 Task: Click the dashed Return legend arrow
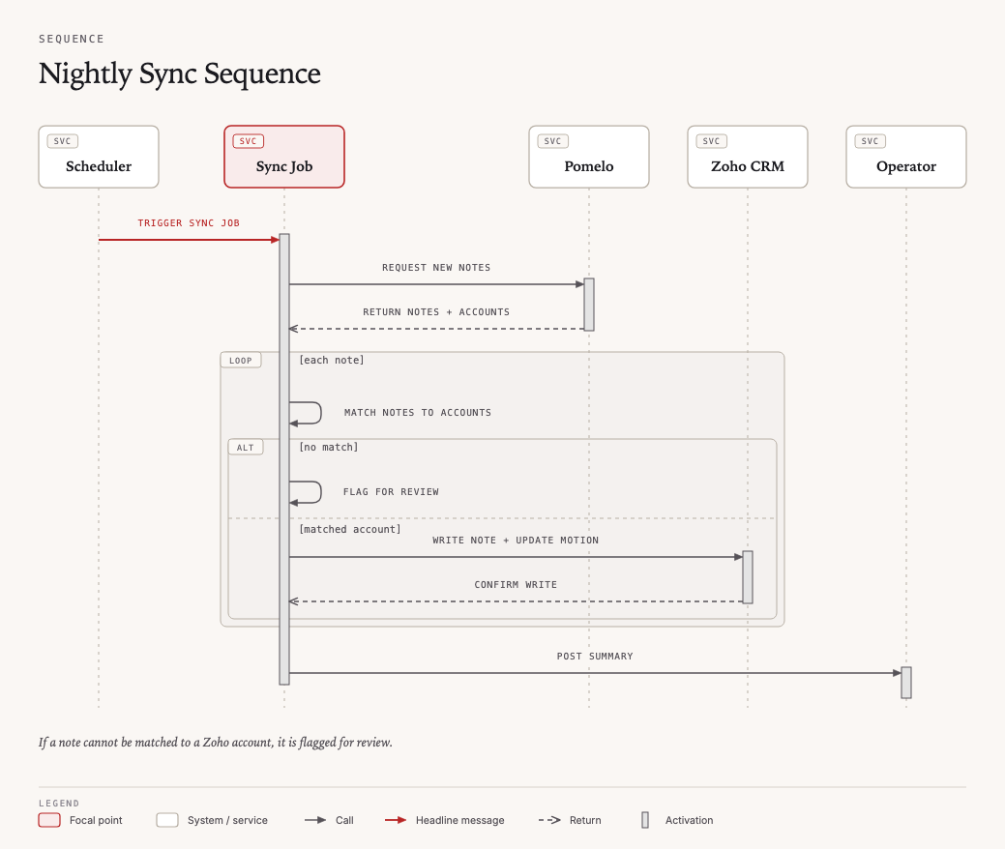(550, 820)
